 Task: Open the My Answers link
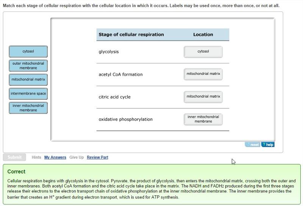(x=55, y=157)
